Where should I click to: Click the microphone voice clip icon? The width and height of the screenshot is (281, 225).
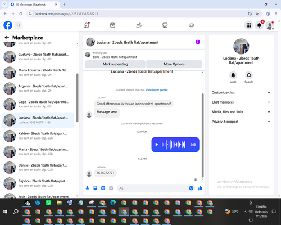coord(87,188)
